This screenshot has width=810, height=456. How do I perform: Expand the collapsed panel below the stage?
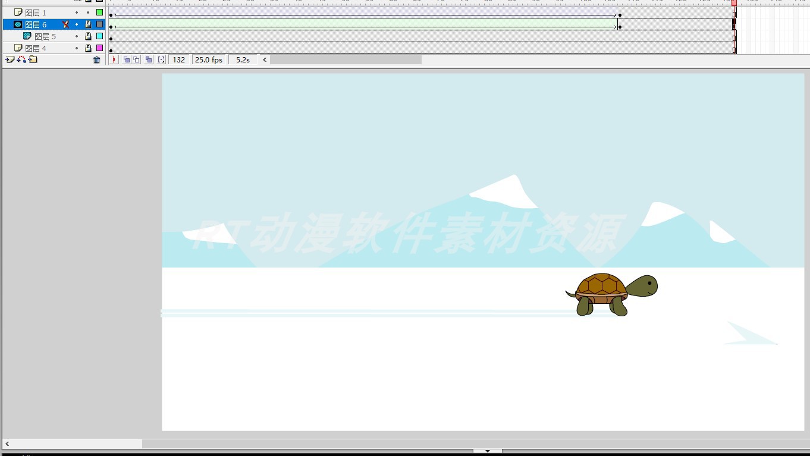click(488, 451)
